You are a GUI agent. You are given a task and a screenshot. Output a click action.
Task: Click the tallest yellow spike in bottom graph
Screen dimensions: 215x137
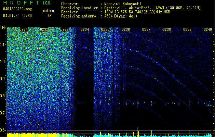(x=137, y=132)
